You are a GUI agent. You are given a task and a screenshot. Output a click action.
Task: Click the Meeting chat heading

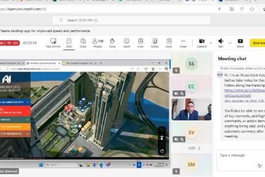(x=232, y=59)
